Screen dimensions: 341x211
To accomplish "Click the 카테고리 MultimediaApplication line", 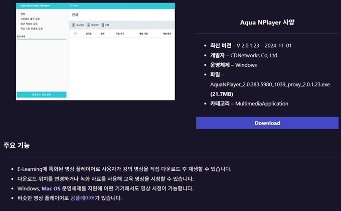I will (249, 103).
